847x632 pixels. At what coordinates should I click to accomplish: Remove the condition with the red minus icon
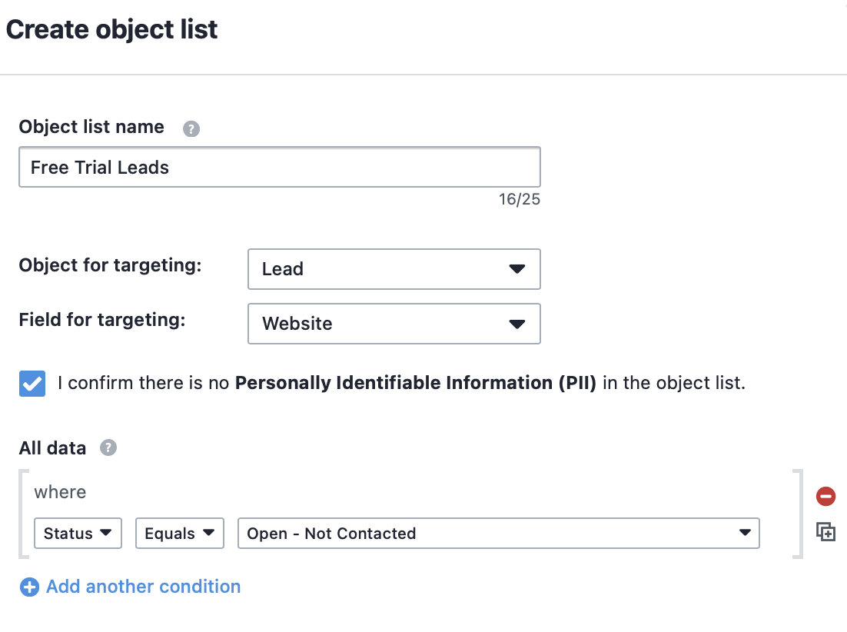825,497
